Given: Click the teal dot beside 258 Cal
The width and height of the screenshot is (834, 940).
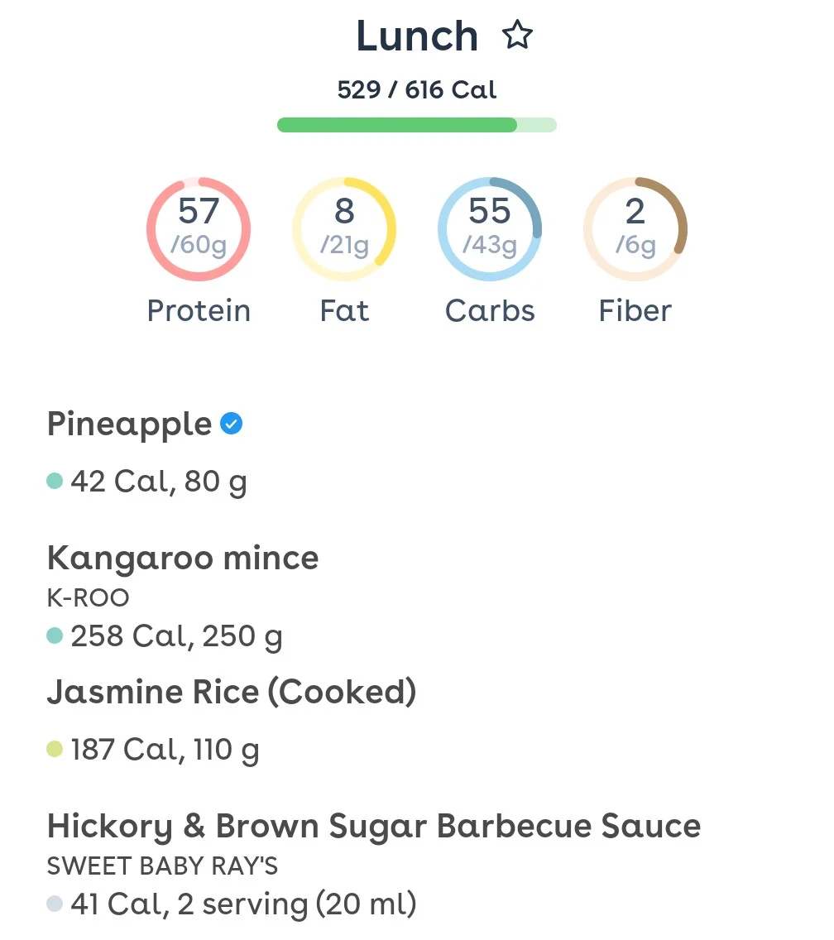Looking at the screenshot, I should [55, 635].
